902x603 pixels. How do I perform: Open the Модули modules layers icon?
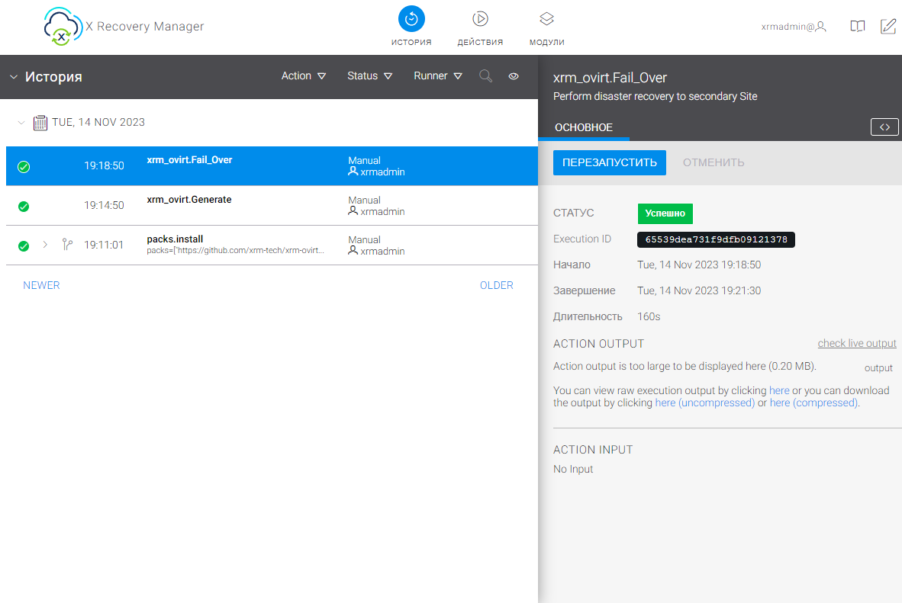point(546,19)
